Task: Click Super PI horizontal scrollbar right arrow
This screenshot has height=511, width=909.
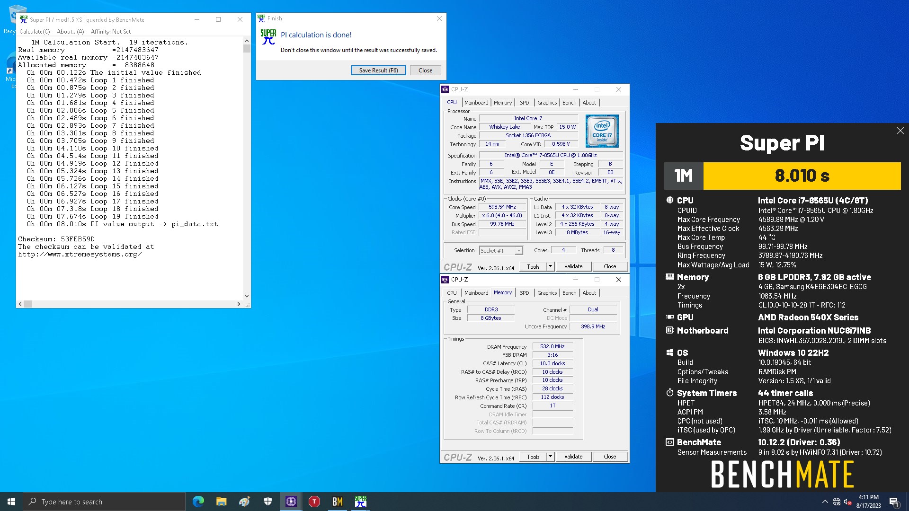Action: (x=239, y=304)
